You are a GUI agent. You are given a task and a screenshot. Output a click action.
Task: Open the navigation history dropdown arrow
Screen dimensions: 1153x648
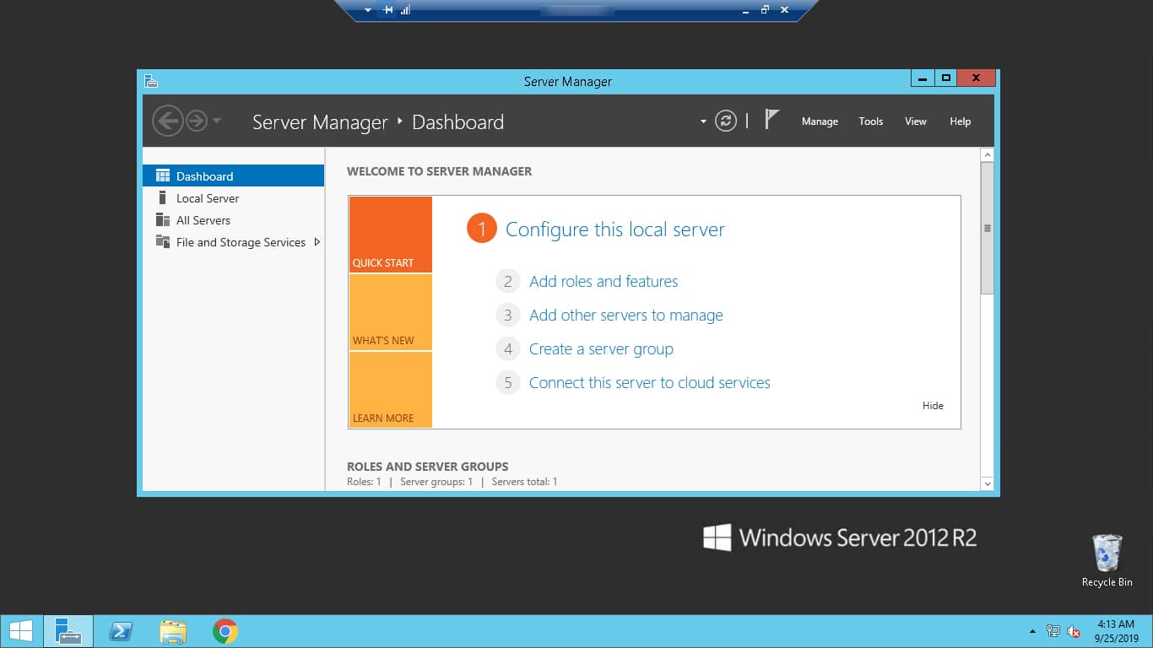click(x=217, y=121)
